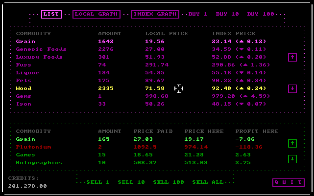The image size is (314, 196).
Task: Pick Liquor from market commodities
Action: click(27, 73)
